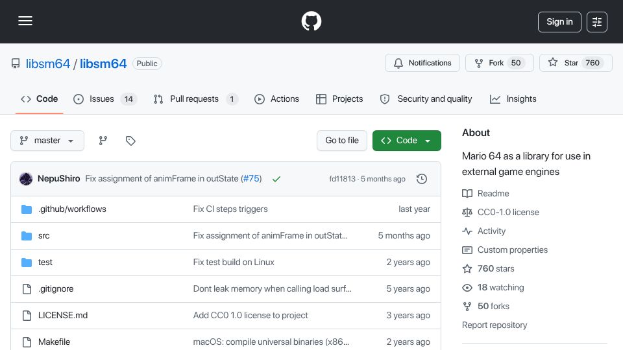Click the Makefile file icon
The image size is (623, 350).
(27, 342)
